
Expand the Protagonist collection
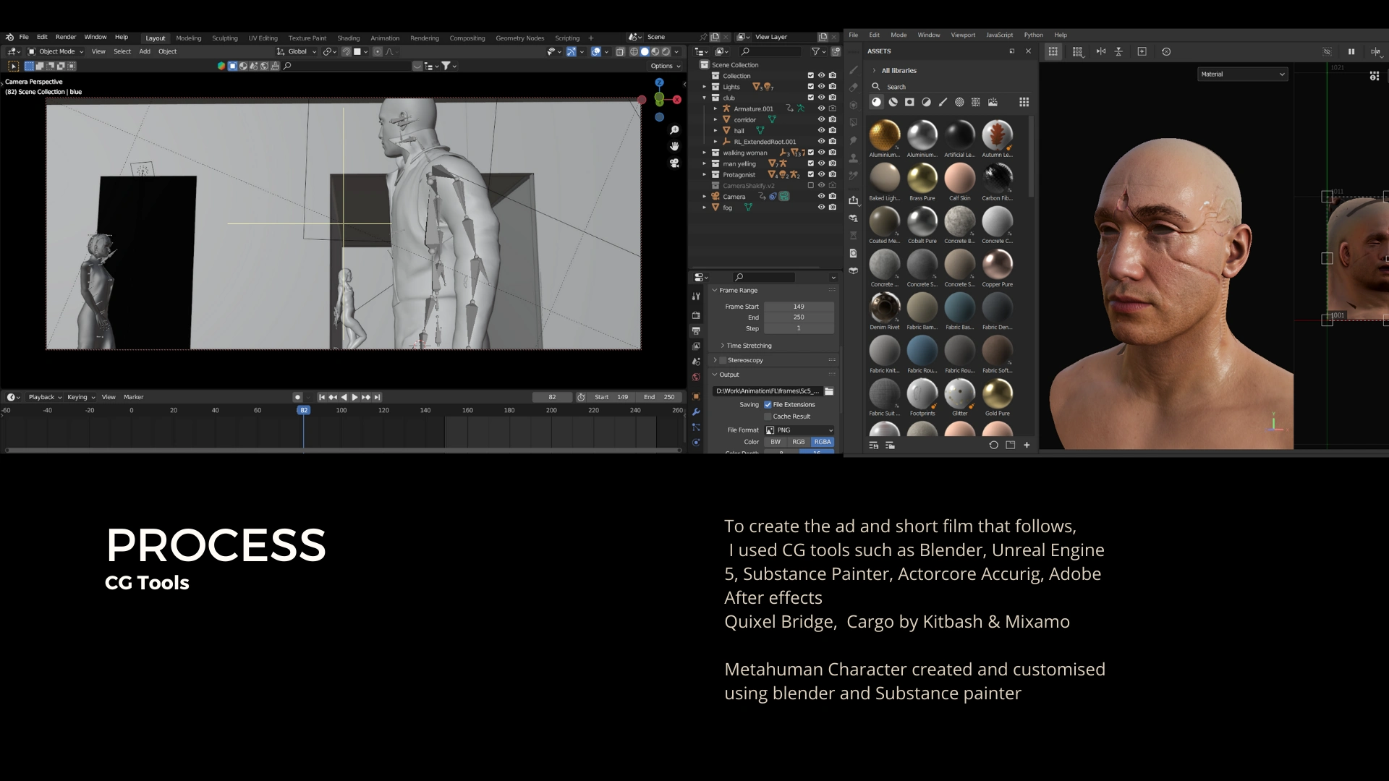click(x=705, y=174)
